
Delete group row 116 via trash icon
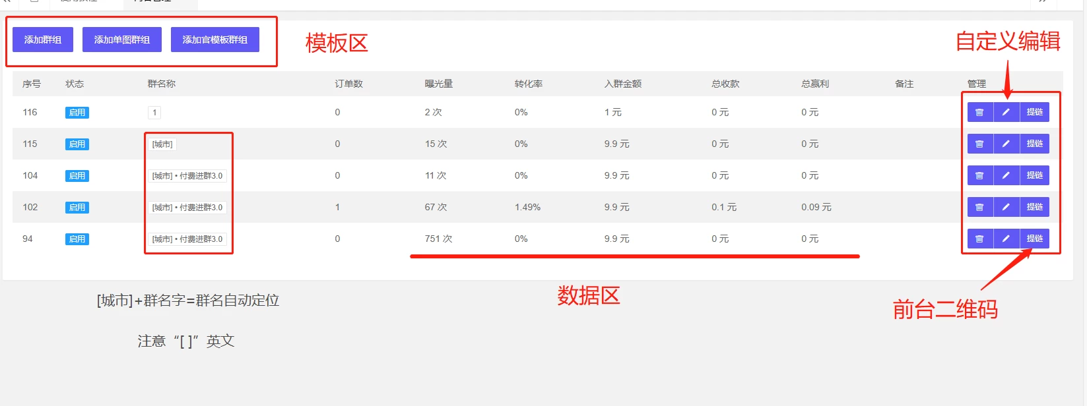(980, 112)
